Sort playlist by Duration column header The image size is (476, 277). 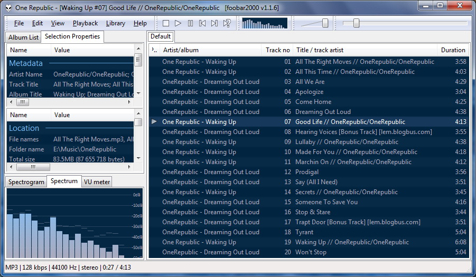[x=453, y=50]
